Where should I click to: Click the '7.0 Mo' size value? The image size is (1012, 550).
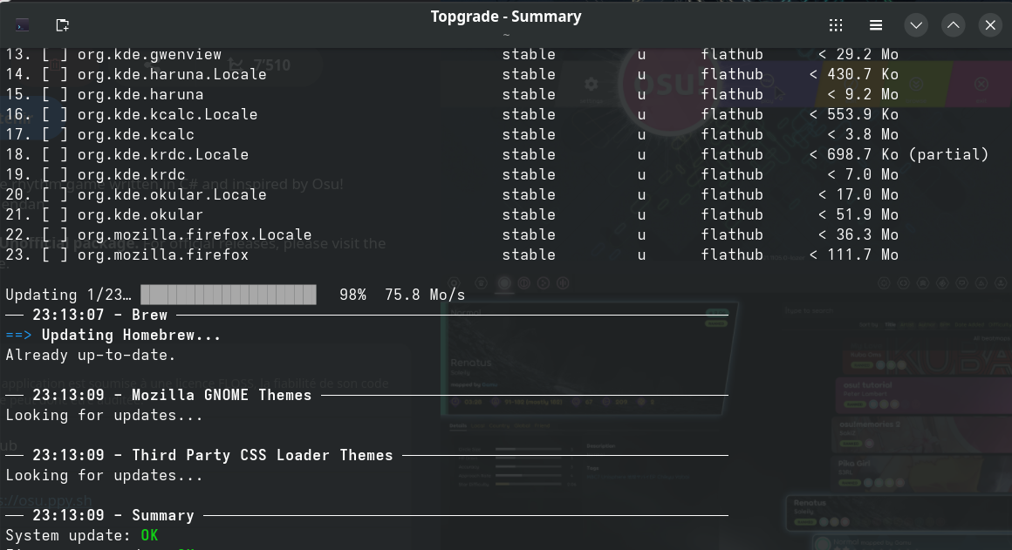(x=872, y=174)
